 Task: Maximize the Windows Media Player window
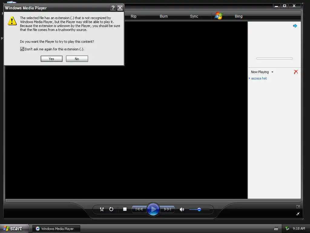tap(285, 6)
